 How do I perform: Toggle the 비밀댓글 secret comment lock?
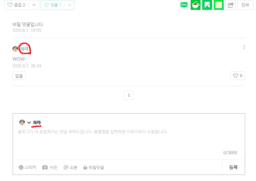tap(94, 167)
